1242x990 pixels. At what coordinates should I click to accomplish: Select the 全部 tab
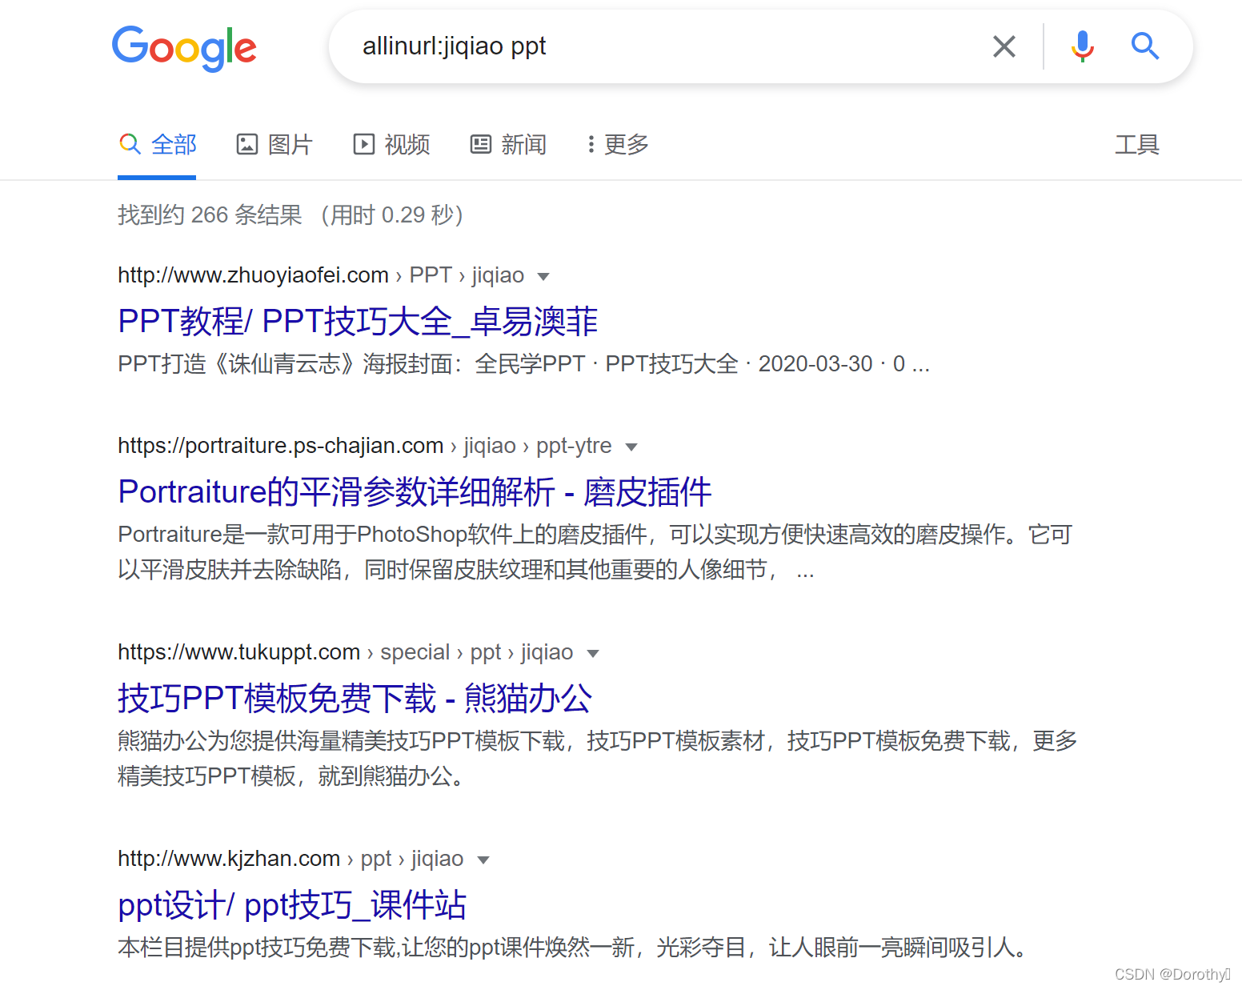[x=157, y=144]
